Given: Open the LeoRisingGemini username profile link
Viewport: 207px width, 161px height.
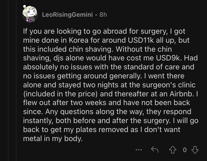Looking at the screenshot, I should click(x=67, y=15).
